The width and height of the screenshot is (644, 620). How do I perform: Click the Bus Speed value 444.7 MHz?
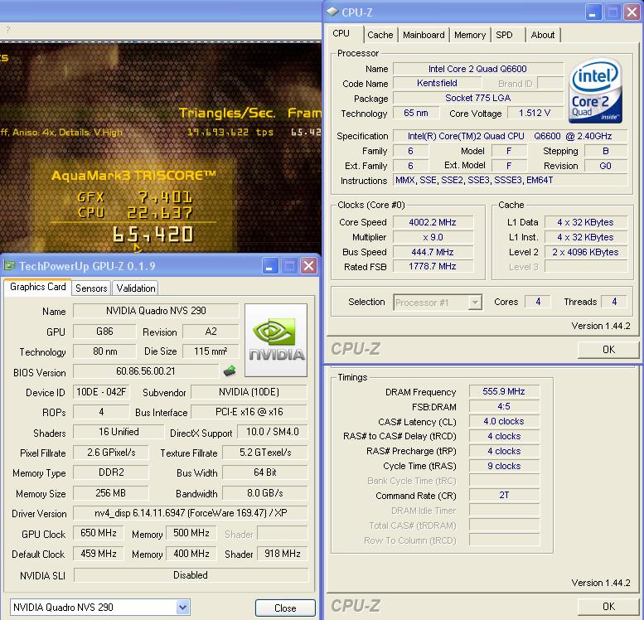click(433, 252)
